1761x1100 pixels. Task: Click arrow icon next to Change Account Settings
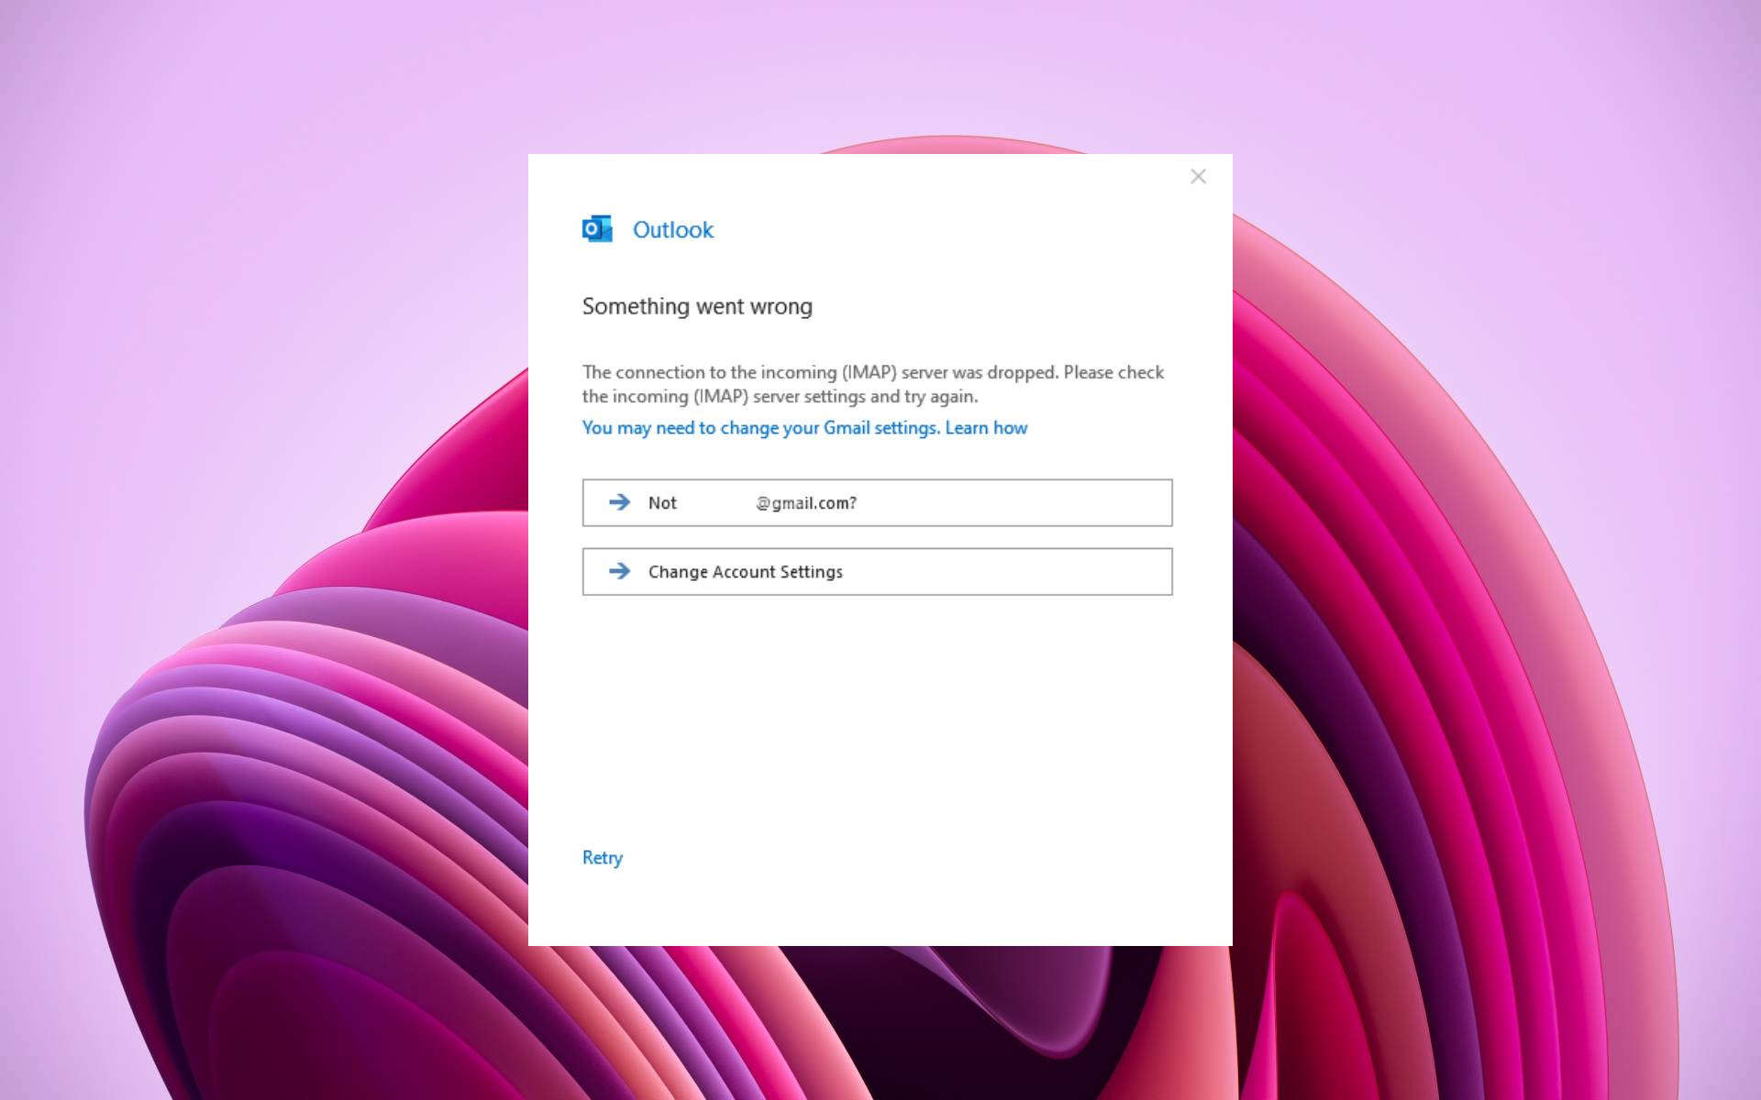click(620, 571)
